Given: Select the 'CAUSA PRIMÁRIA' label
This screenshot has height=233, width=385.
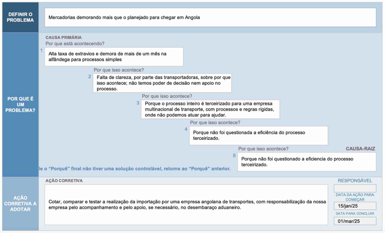Looking at the screenshot, I should 64,37.
